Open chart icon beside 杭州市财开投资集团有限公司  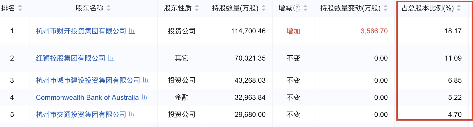click(132, 31)
